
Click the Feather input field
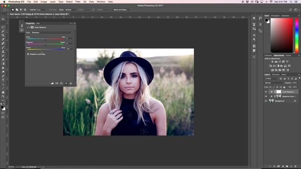tap(41, 9)
